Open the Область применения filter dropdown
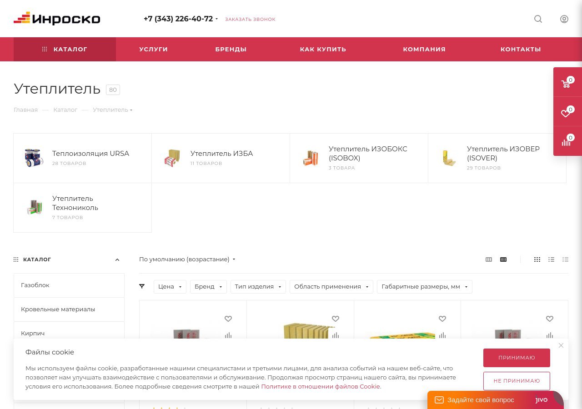 pos(331,287)
